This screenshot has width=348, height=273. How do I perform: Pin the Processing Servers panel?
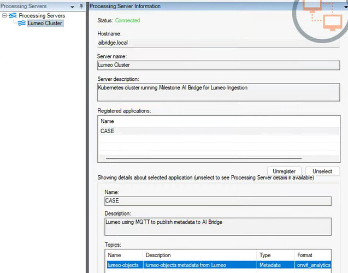click(81, 6)
